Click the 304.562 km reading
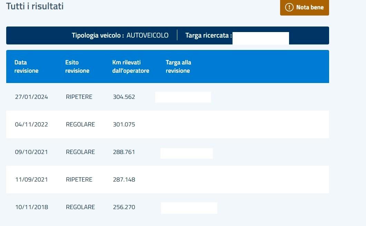Image resolution: width=366 pixels, height=226 pixels. 124,97
